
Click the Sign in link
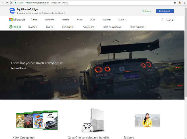[x=170, y=20]
